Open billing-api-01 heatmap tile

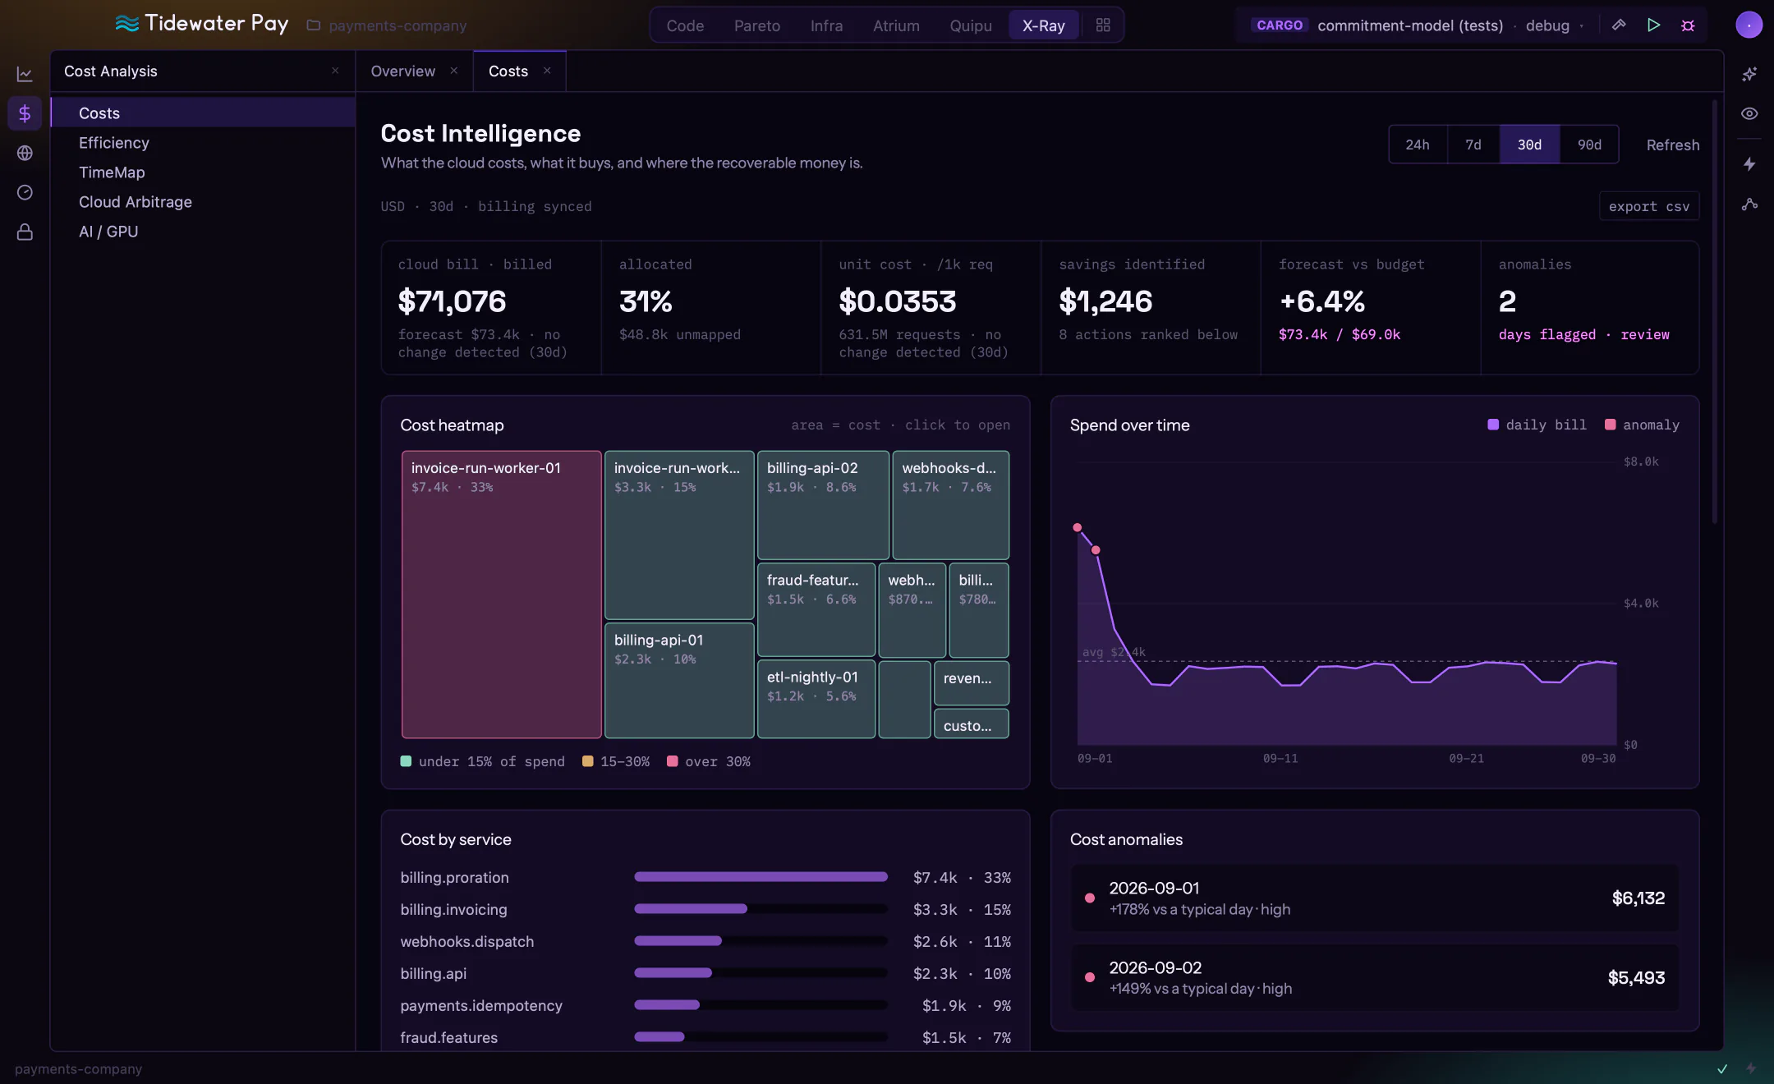pos(679,680)
